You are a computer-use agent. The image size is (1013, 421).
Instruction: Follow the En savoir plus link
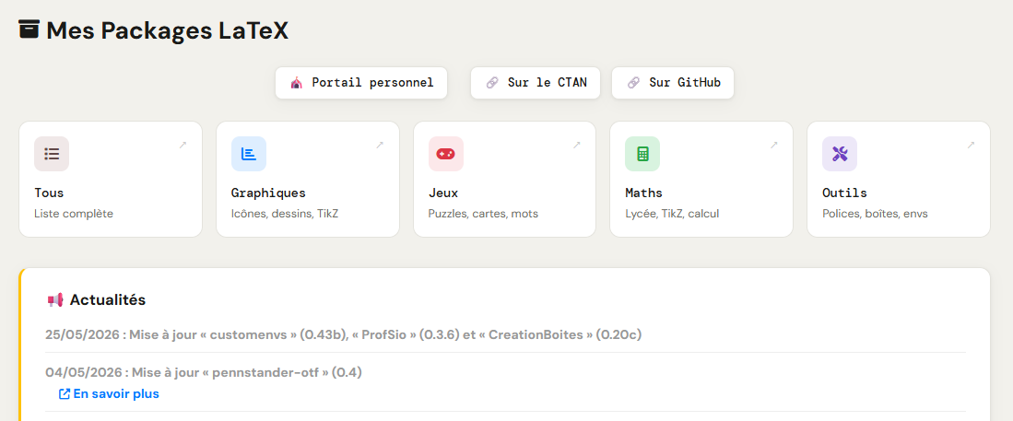click(109, 394)
